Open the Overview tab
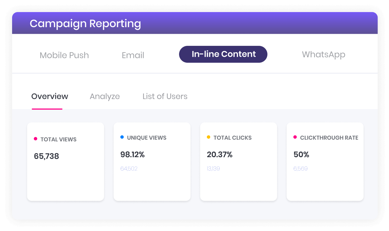Image resolution: width=389 pixels, height=231 pixels. click(x=50, y=97)
